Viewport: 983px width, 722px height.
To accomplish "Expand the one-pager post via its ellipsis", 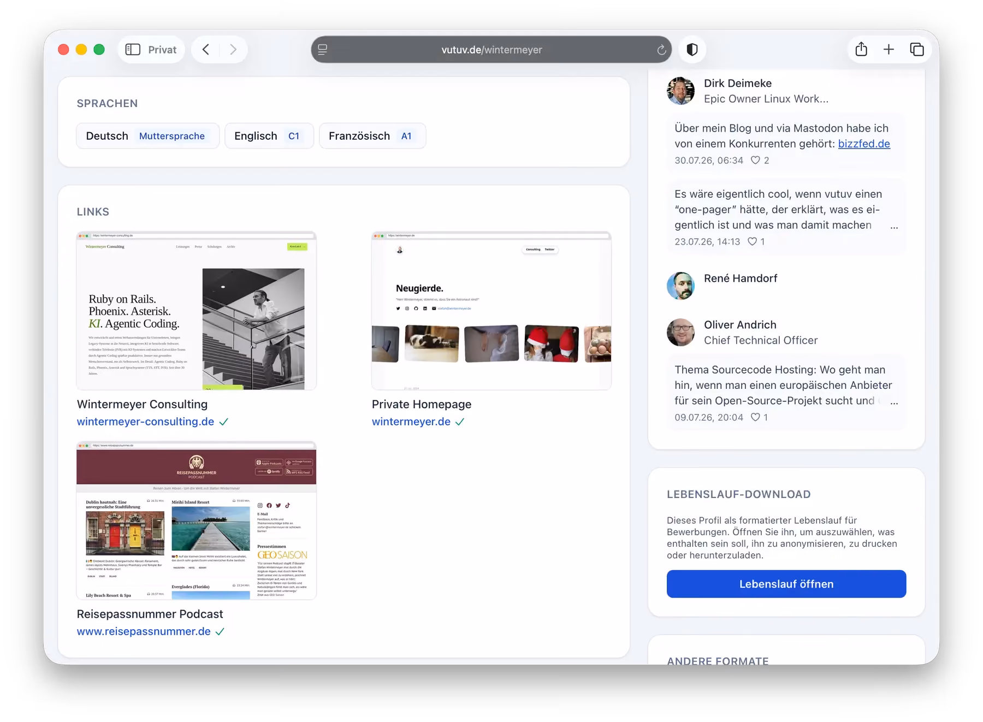I will [894, 227].
